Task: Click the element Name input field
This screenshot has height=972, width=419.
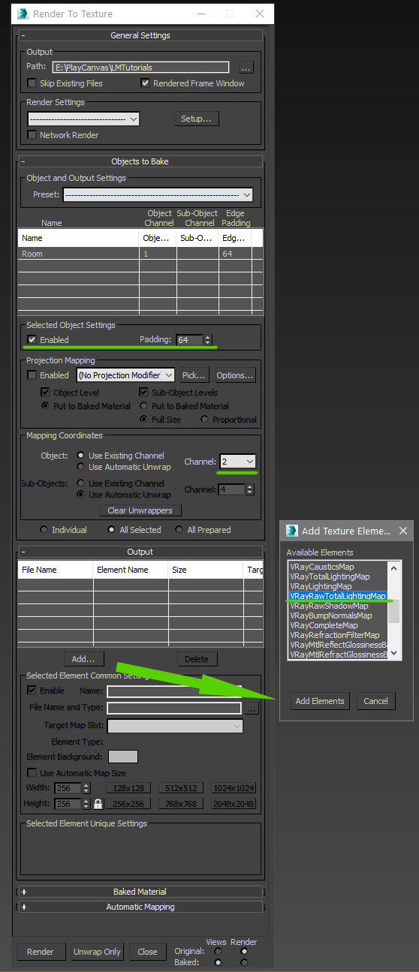Action: tap(174, 691)
